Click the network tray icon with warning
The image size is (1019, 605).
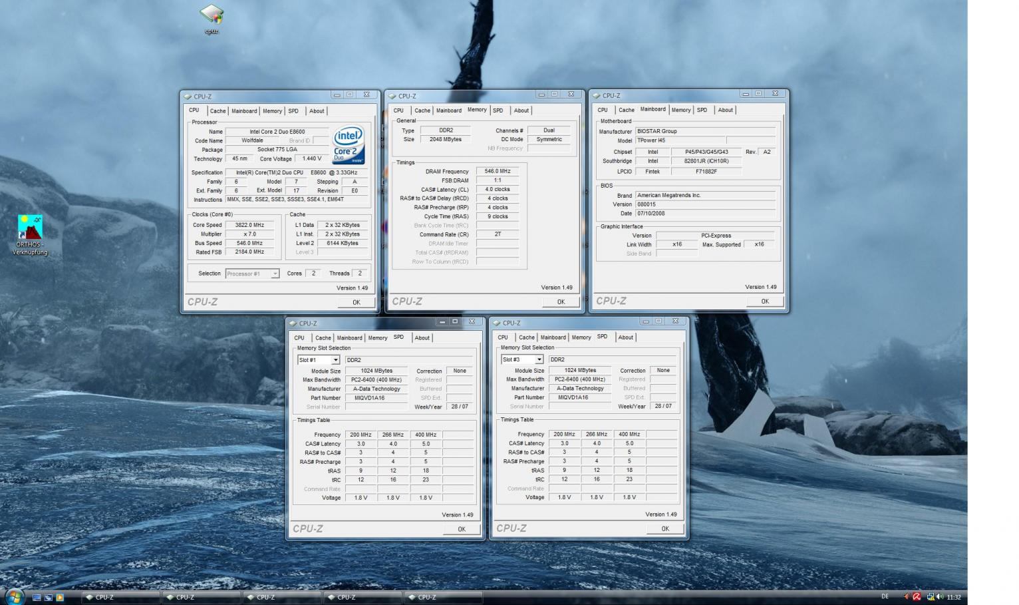point(930,597)
